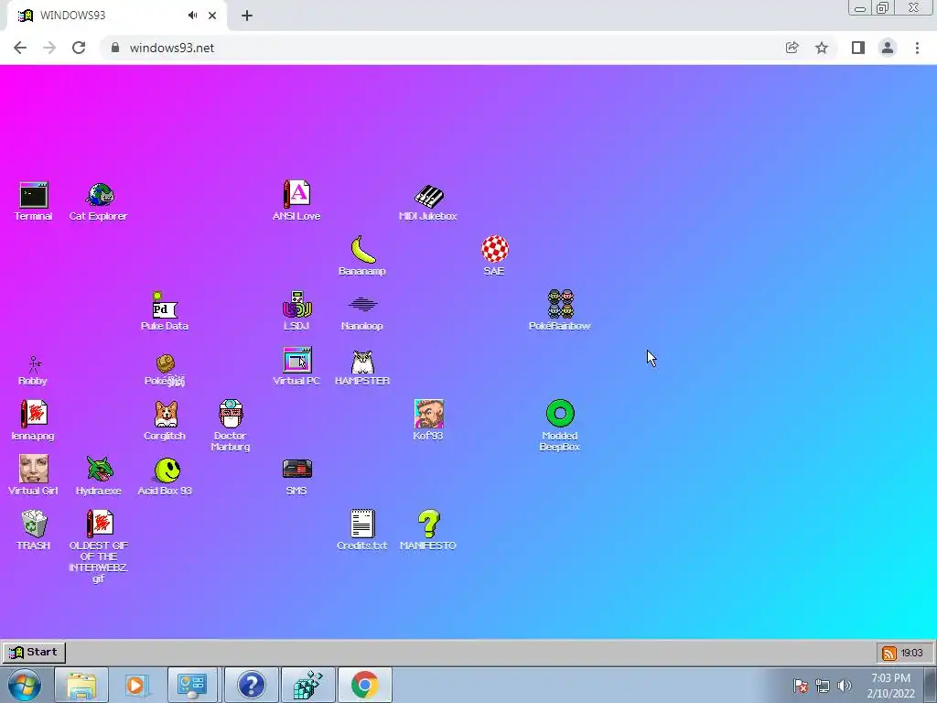Open the system volume icon
This screenshot has width=937, height=703.
[845, 685]
